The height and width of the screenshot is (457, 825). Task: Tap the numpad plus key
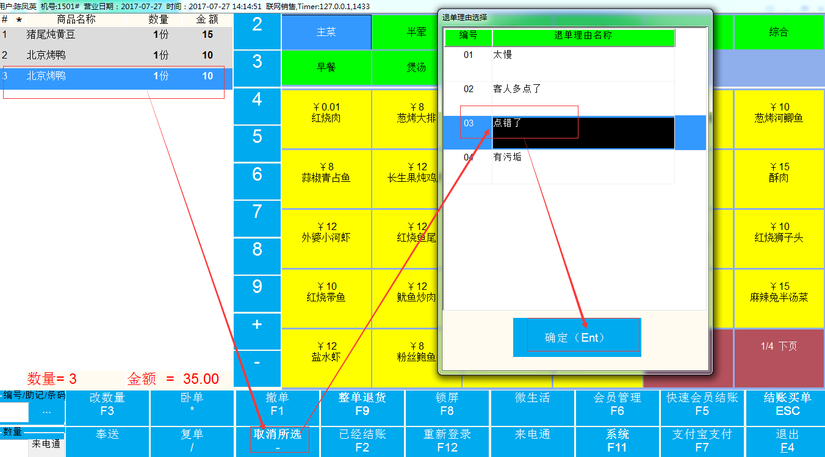pos(257,331)
